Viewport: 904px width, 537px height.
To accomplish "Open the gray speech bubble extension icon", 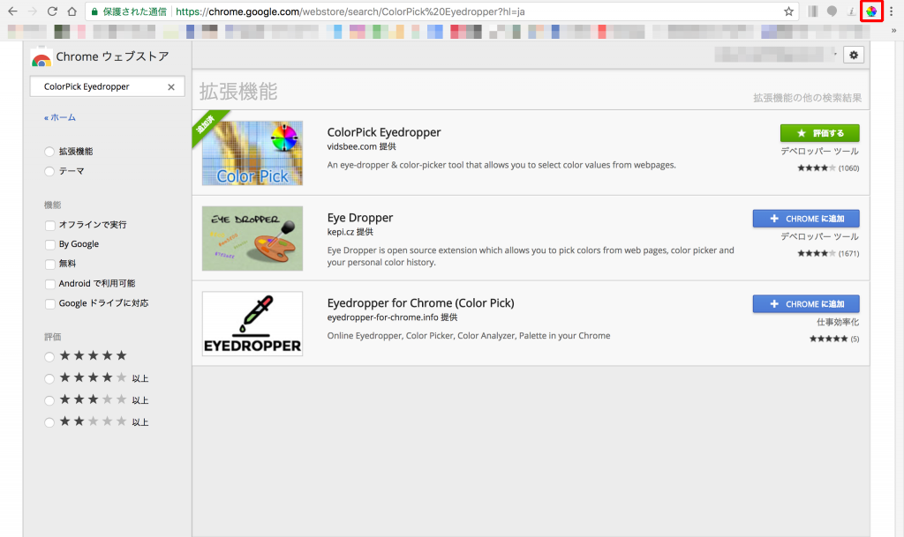I will [x=832, y=11].
